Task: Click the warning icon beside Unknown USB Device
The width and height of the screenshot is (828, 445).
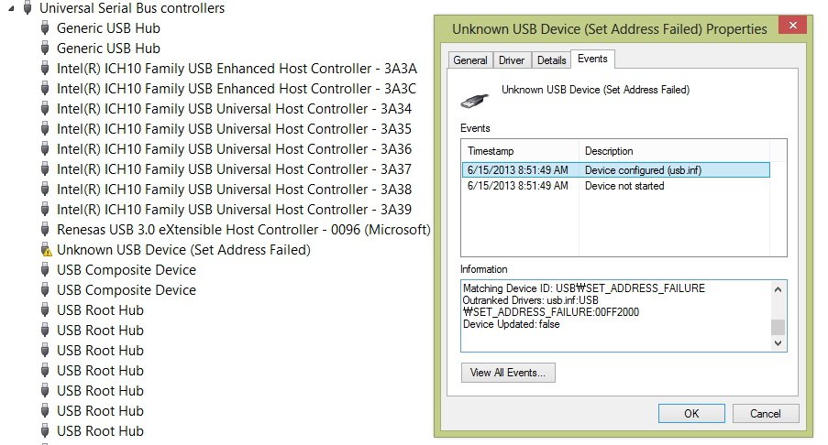Action: [46, 250]
